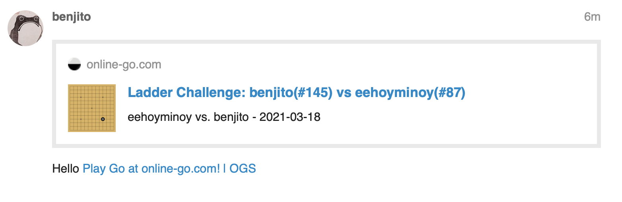622x202 pixels.
Task: Click 'eehoyminoy(#87)' in the challenge title
Action: pos(410,93)
